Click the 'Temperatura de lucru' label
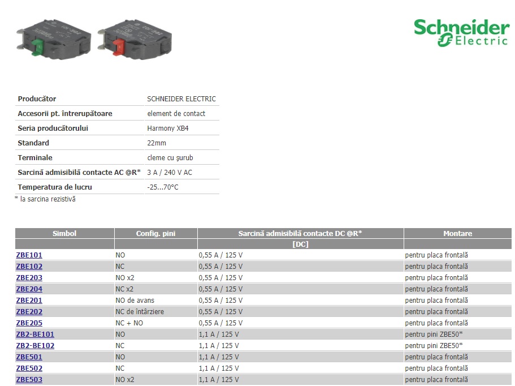Image resolution: width=515 pixels, height=386 pixels. tap(55, 187)
